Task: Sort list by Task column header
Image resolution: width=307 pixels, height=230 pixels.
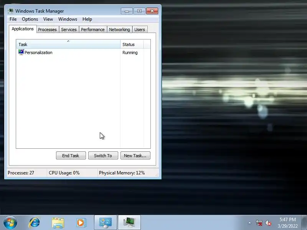Action: (68, 44)
